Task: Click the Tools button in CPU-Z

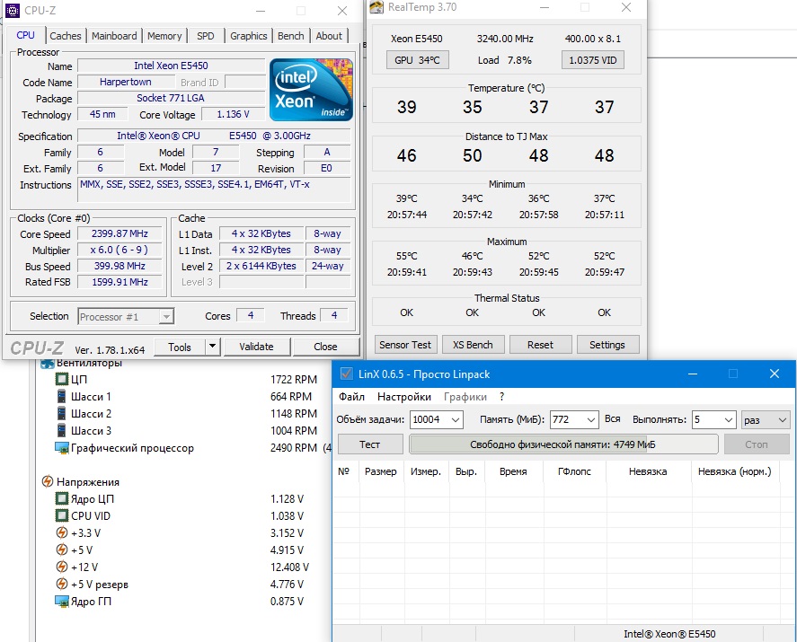Action: (x=180, y=347)
